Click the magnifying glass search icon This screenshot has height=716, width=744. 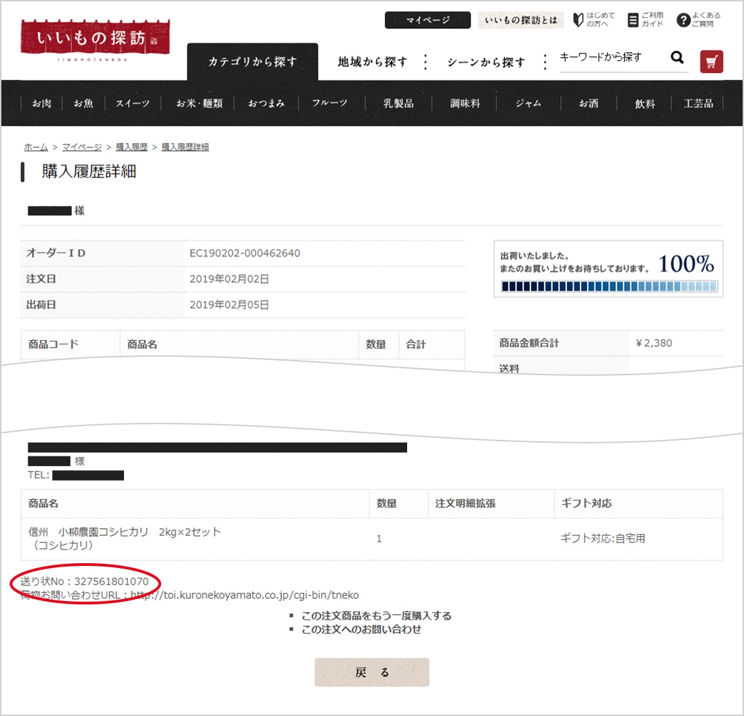[x=677, y=58]
